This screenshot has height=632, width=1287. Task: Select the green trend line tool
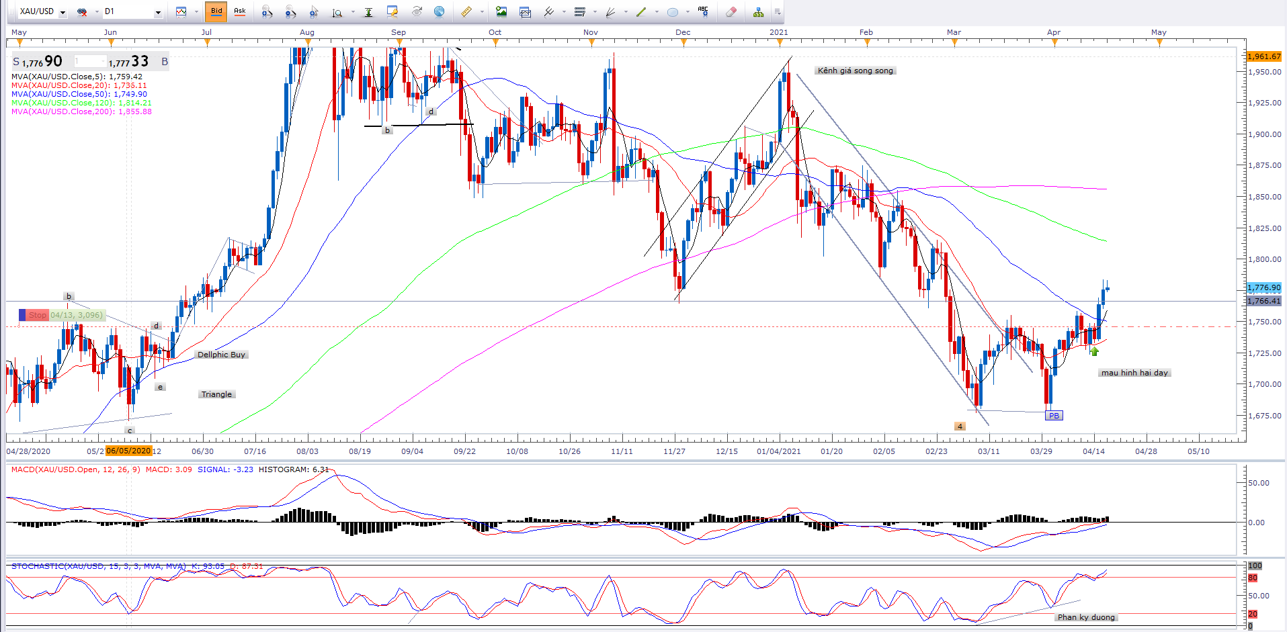point(641,11)
